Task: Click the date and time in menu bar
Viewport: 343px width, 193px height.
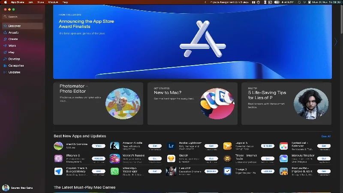Action: (326, 2)
